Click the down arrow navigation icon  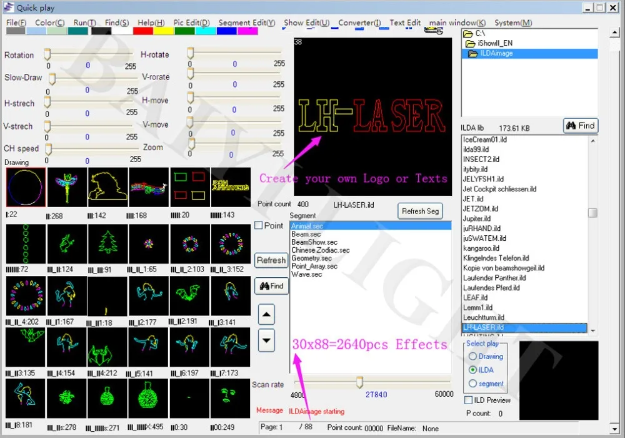click(x=266, y=340)
